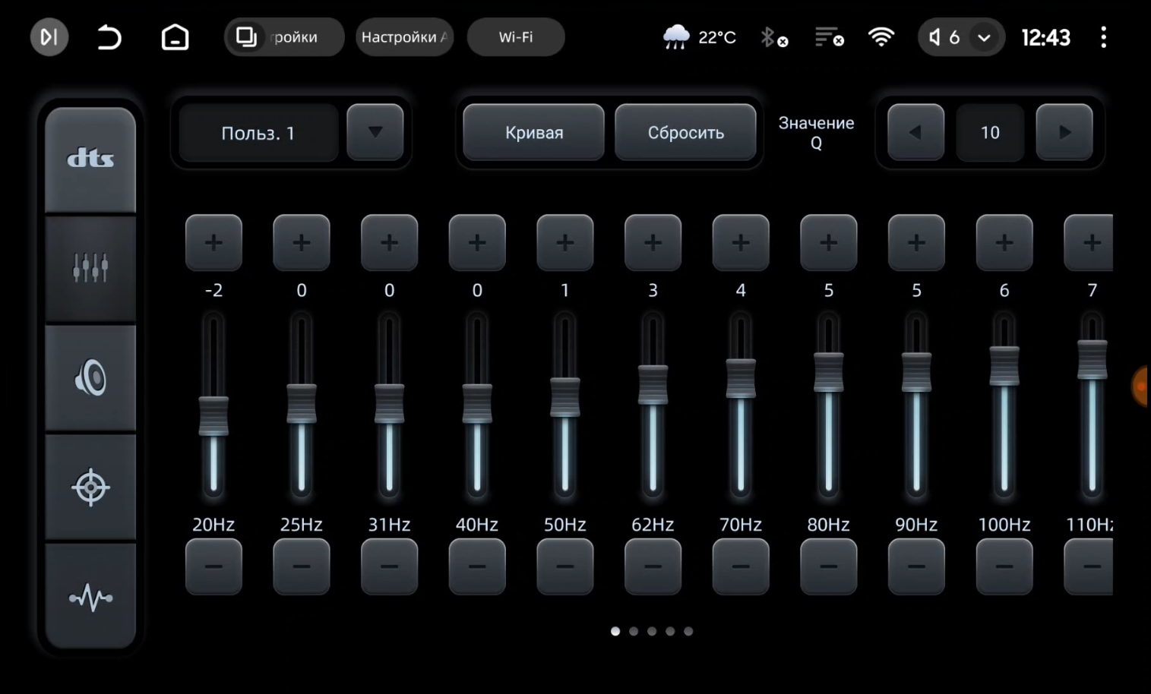Viewport: 1151px width, 694px height.
Task: Click the Wi-Fi signal status icon
Action: pos(881,37)
